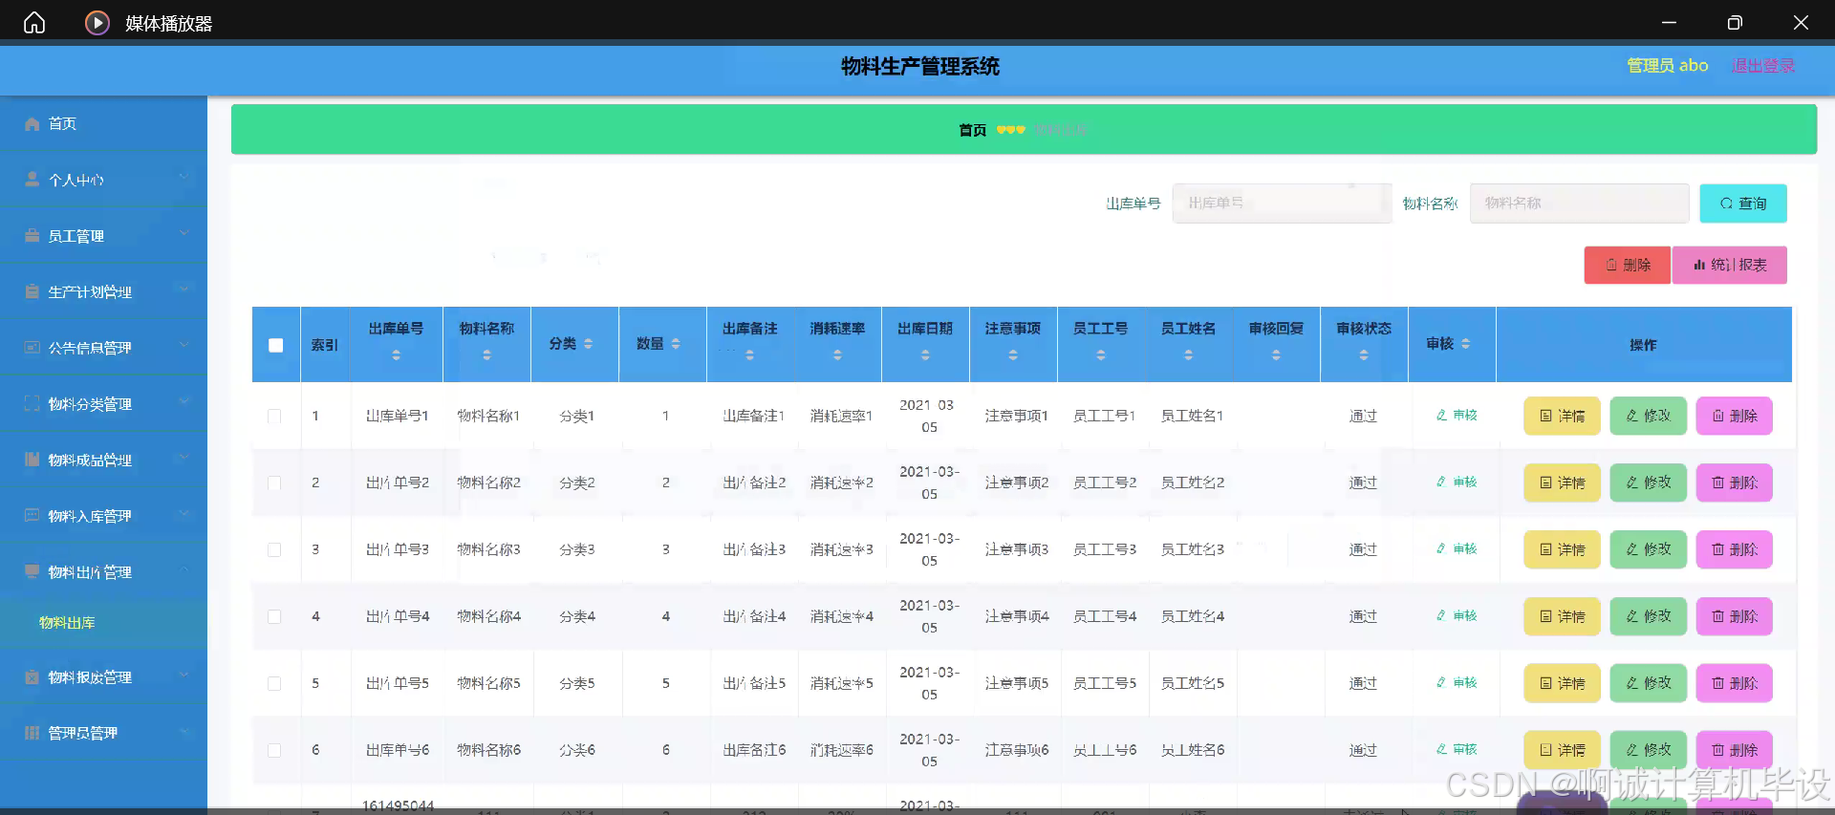Viewport: 1835px width, 815px height.
Task: Click pink 删除 for row 4
Action: 1735,616
